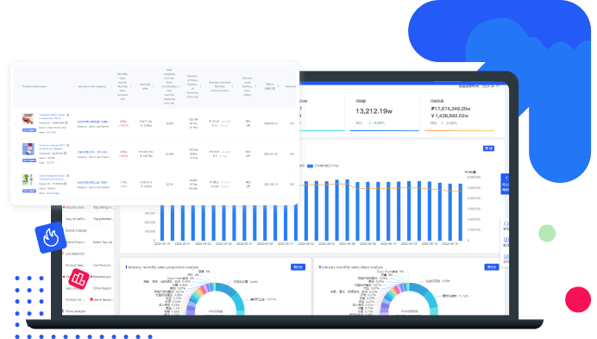597x339 pixels.
Task: Click the blue button above the bar chart
Action: pos(488,148)
